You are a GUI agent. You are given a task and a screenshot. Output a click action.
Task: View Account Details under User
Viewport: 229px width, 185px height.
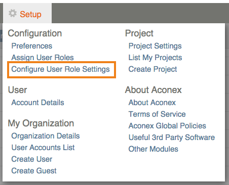click(x=37, y=103)
